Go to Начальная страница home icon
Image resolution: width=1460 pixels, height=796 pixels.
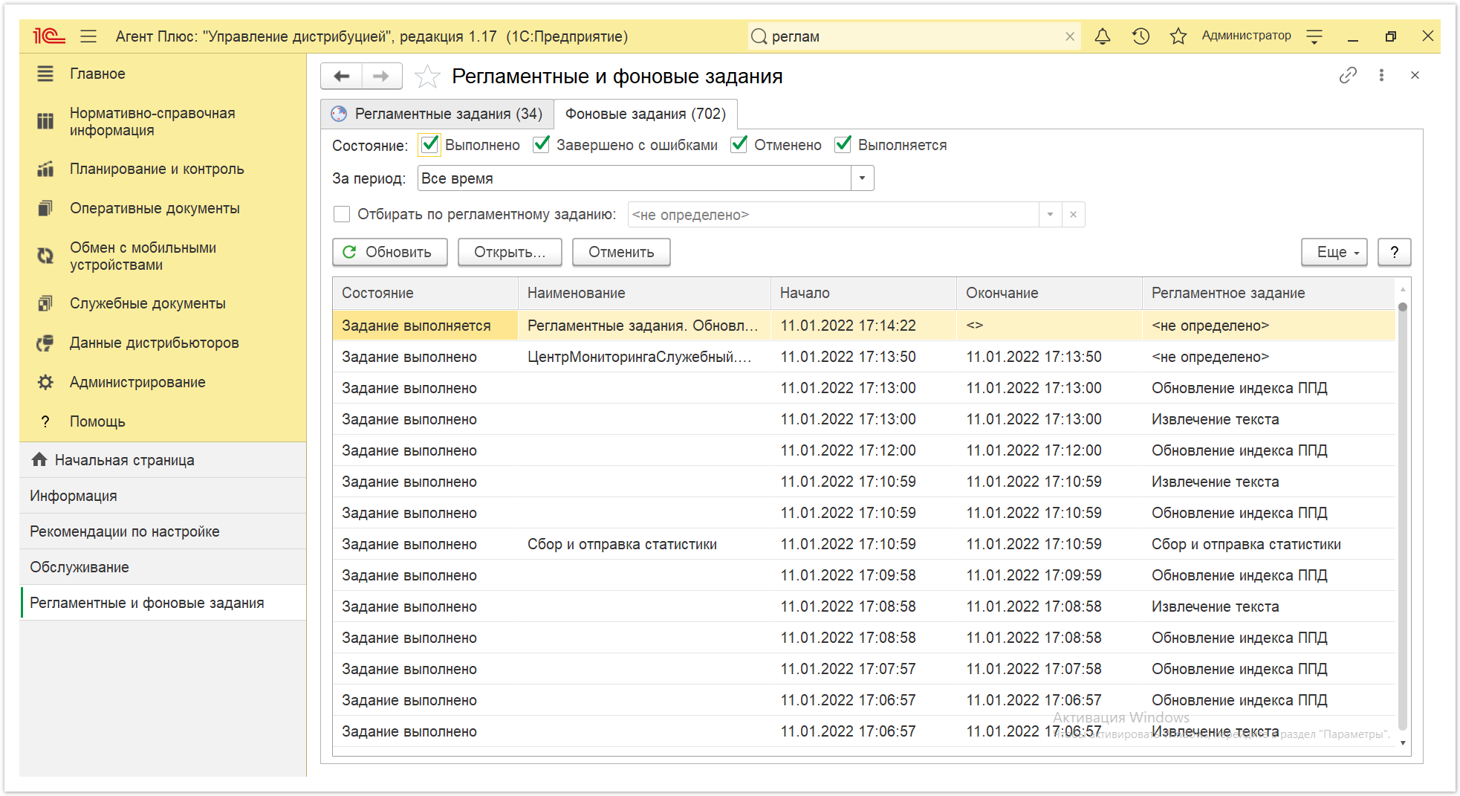tap(39, 460)
